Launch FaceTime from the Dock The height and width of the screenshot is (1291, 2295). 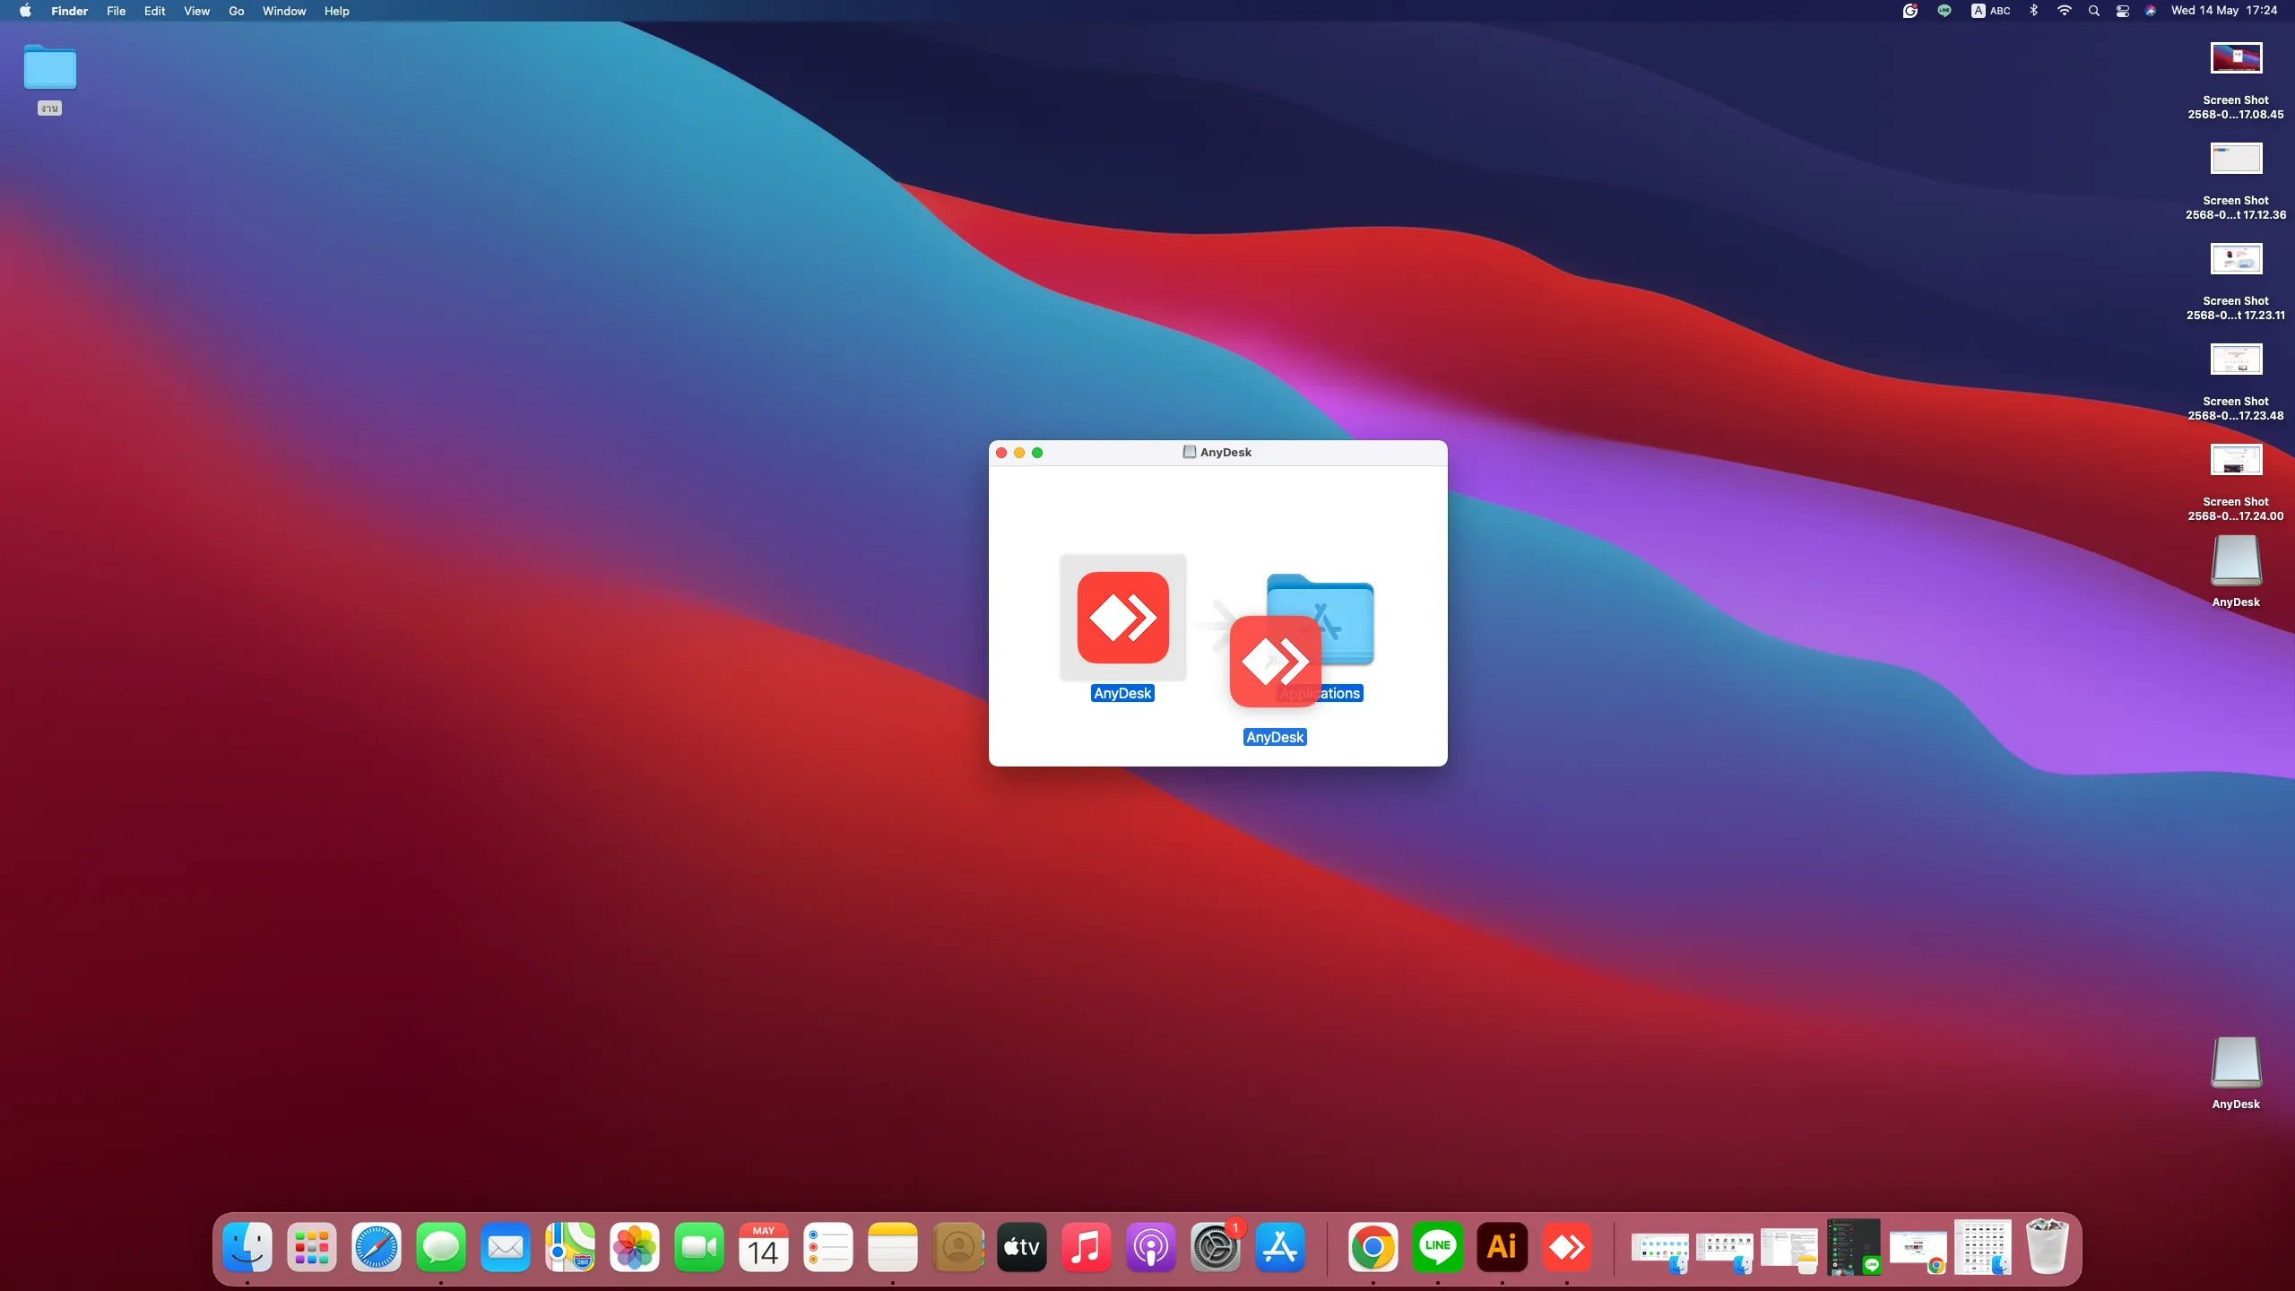tap(698, 1246)
